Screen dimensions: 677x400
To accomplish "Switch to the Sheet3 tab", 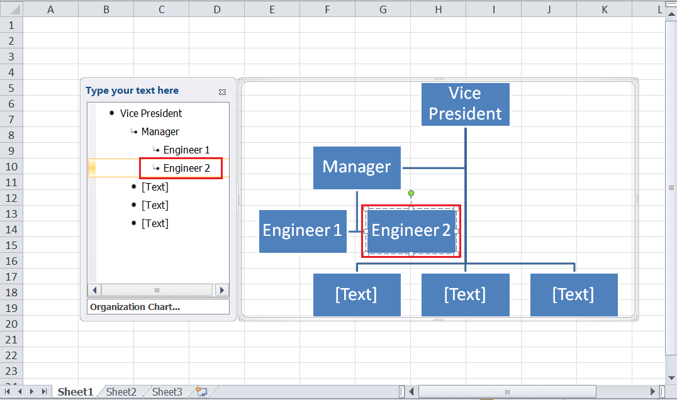I will coord(167,392).
